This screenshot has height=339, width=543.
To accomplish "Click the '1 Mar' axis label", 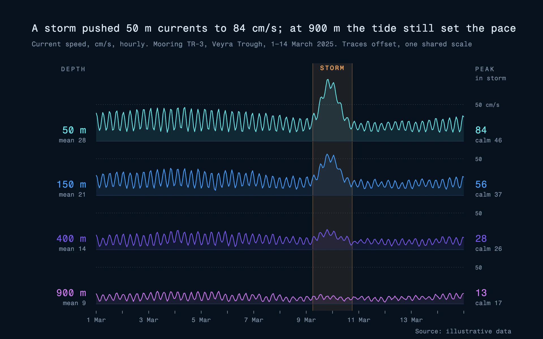I will tap(96, 320).
